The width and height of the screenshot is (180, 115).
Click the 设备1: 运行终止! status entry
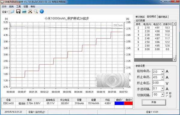(x=37, y=112)
